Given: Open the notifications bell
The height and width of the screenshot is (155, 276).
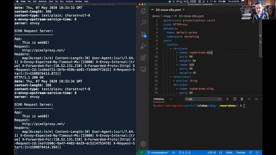Looking at the screenshot, I should point(257,152).
